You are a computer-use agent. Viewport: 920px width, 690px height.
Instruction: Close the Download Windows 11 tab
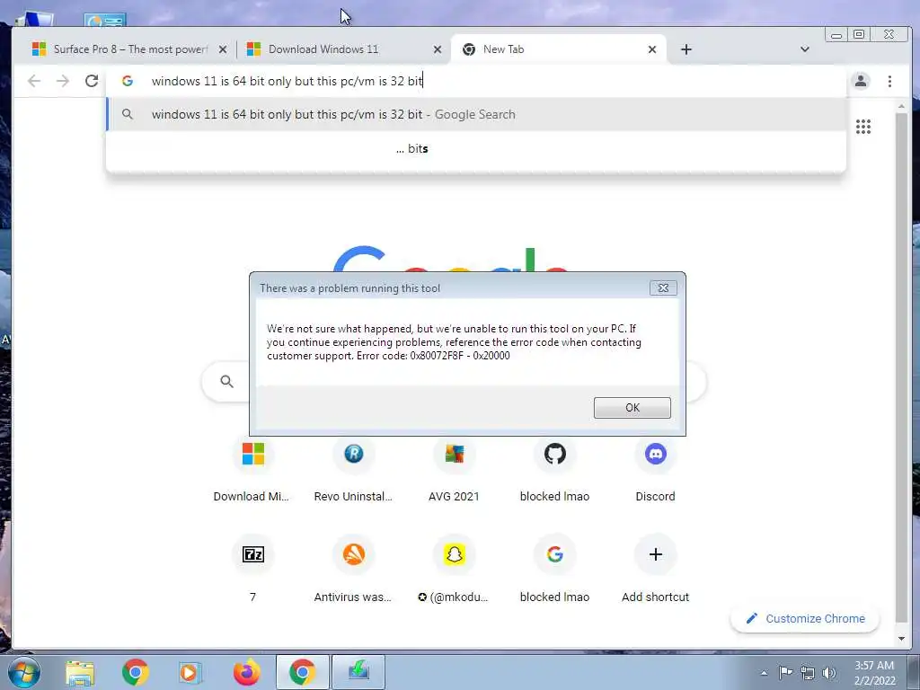tap(438, 50)
